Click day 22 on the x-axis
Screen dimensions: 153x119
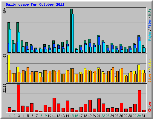103,116
